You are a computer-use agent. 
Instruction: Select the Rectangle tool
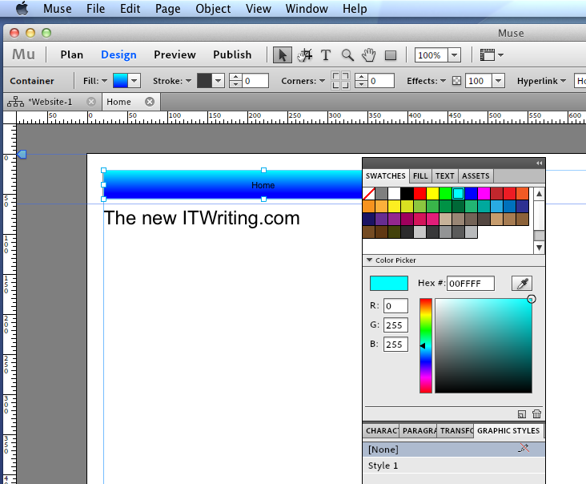click(x=391, y=55)
